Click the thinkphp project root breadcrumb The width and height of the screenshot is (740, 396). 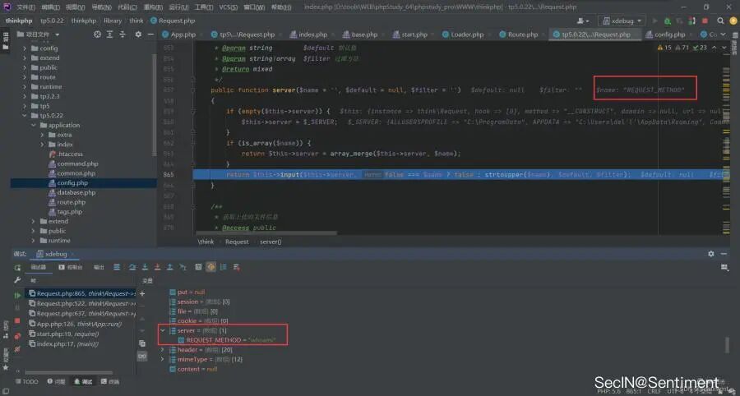coord(18,21)
